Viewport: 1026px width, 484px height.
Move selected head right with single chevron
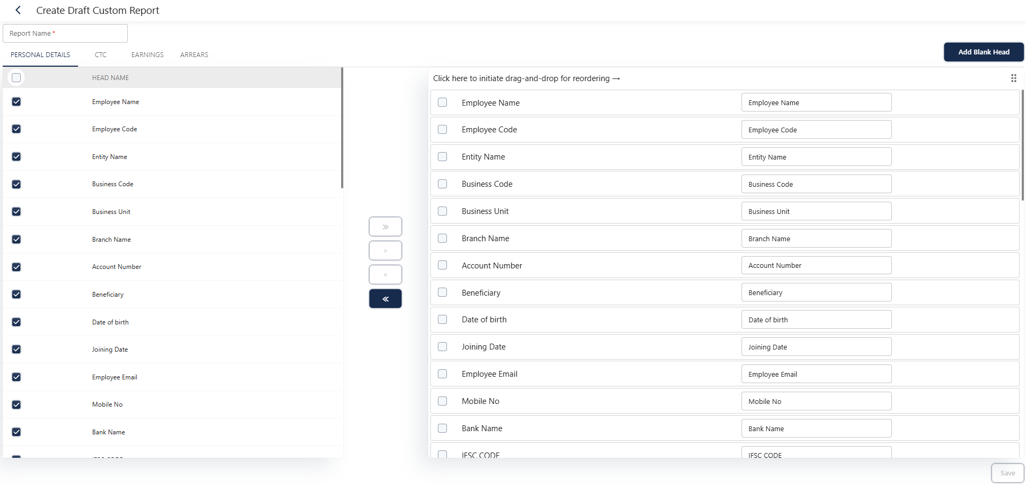coord(385,251)
